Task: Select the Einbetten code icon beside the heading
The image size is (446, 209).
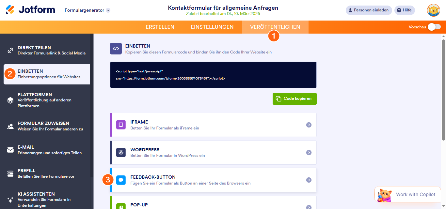Action: tap(116, 48)
